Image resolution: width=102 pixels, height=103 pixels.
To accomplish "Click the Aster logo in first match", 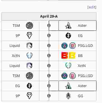I will click(68, 25).
